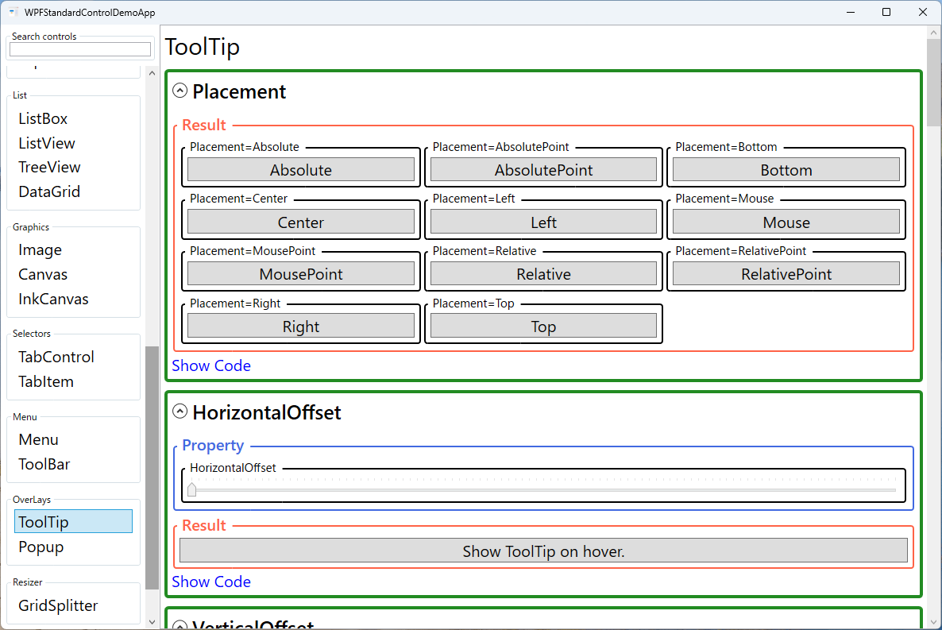
Task: Collapse the HorizontalOffset section
Action: click(180, 412)
